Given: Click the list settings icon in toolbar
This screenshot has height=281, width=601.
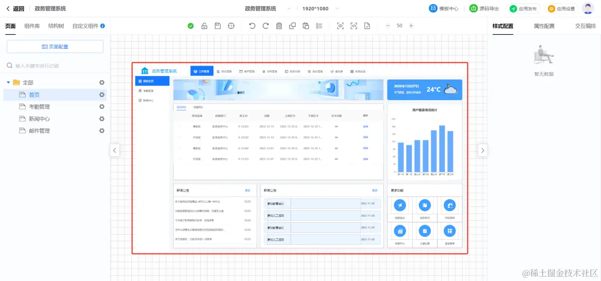Looking at the screenshot, I should pyautogui.click(x=319, y=26).
